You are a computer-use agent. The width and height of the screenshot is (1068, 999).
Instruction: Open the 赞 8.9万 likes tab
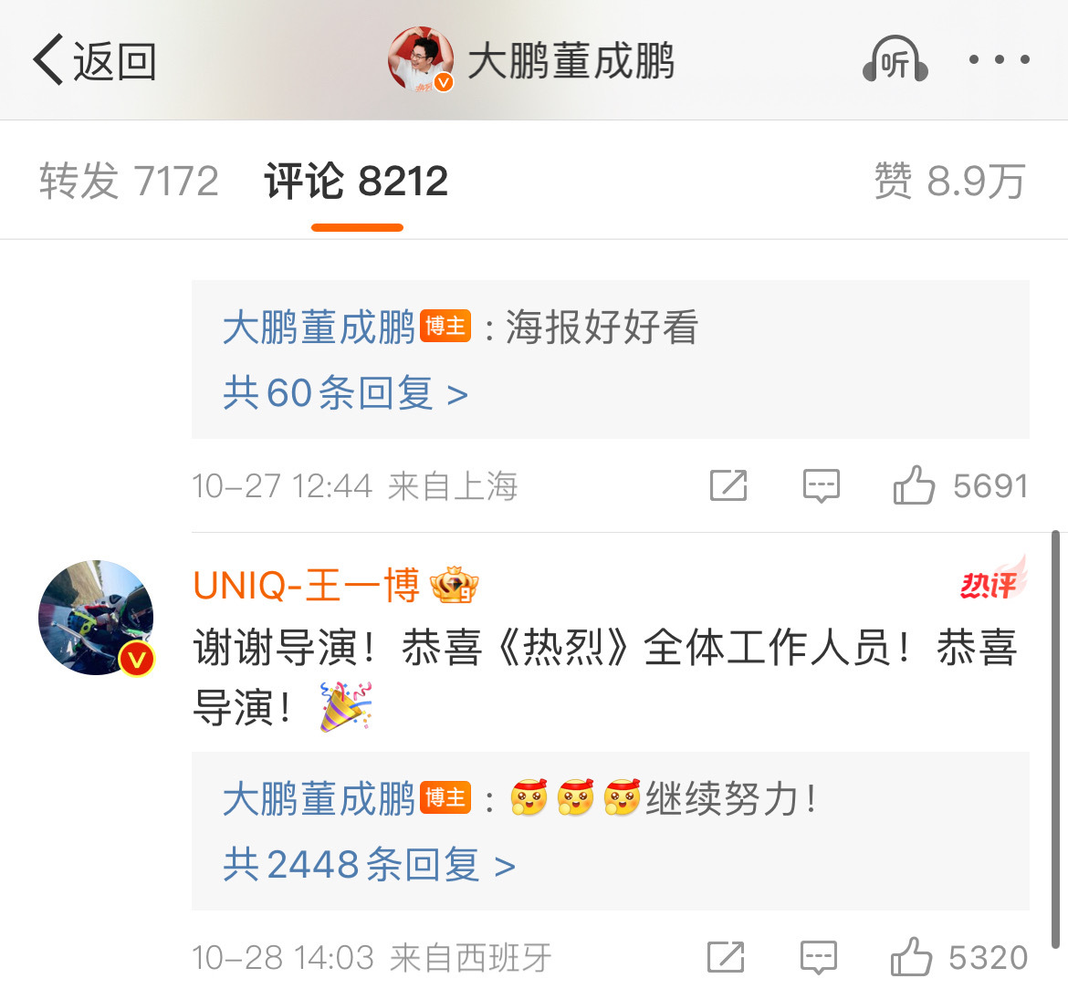(950, 182)
